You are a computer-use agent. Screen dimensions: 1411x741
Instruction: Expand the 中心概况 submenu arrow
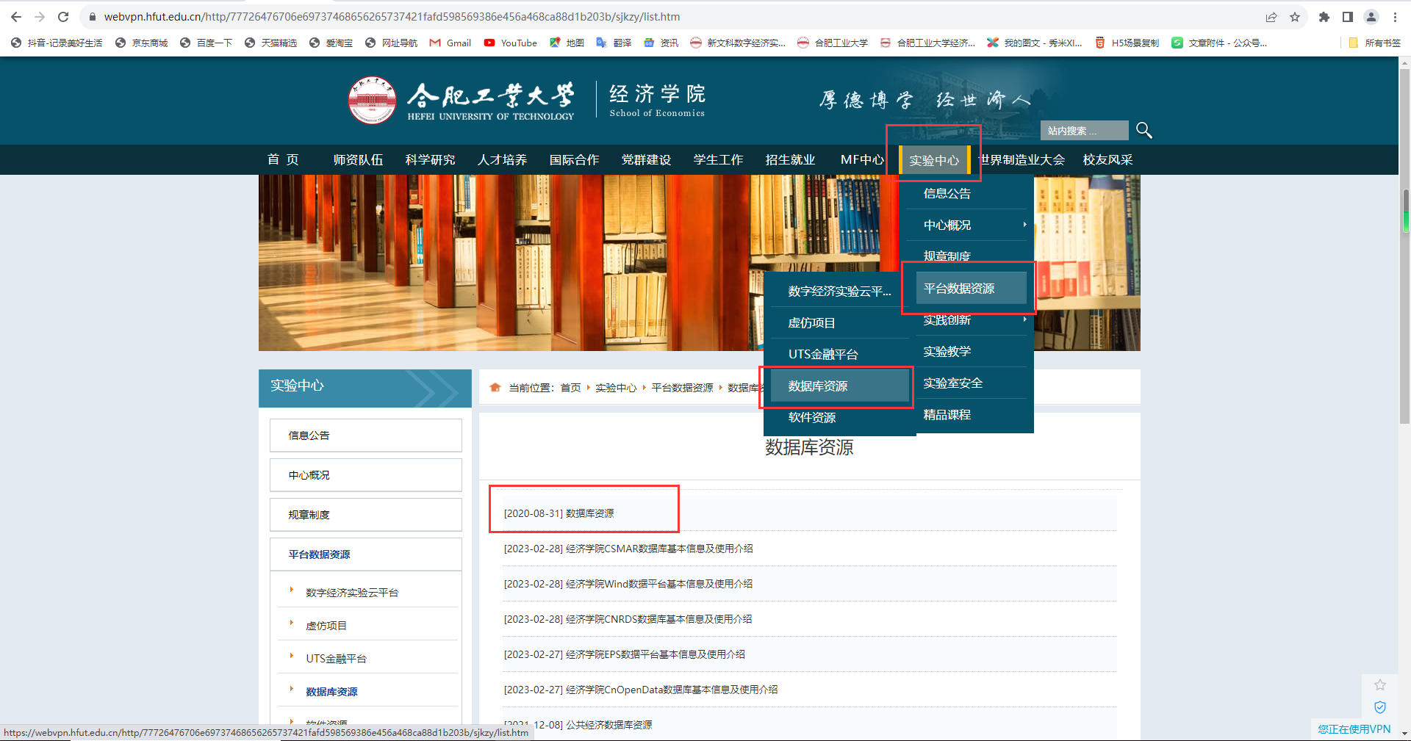pyautogui.click(x=1024, y=225)
